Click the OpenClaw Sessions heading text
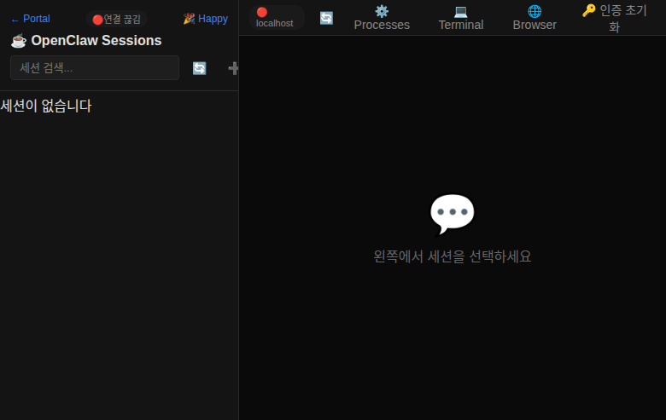 click(96, 41)
